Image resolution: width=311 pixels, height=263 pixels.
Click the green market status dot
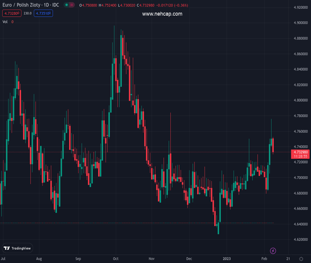[x=67, y=5]
